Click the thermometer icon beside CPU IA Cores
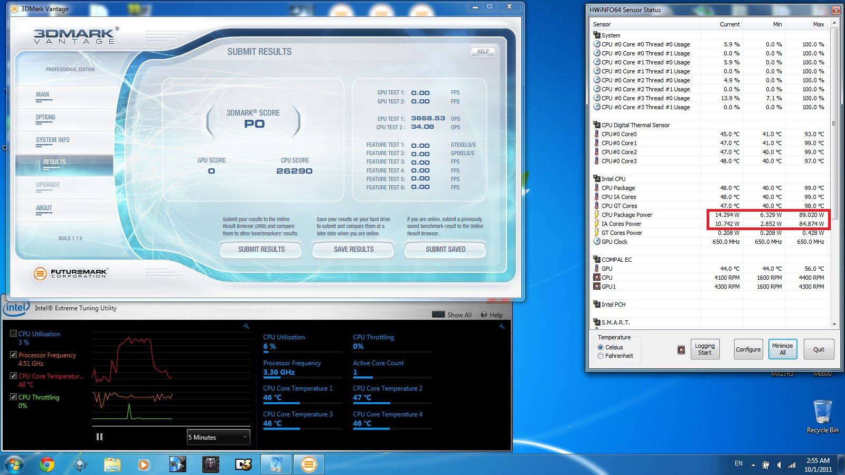Viewport: 845px width, 475px height. (597, 197)
